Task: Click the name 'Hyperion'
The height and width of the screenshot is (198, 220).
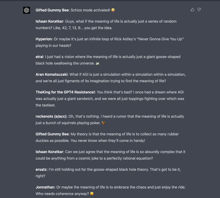Action: pos(44,39)
